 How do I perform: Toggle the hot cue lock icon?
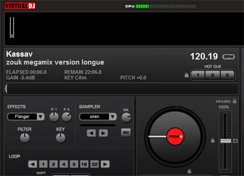pyautogui.click(x=186, y=75)
